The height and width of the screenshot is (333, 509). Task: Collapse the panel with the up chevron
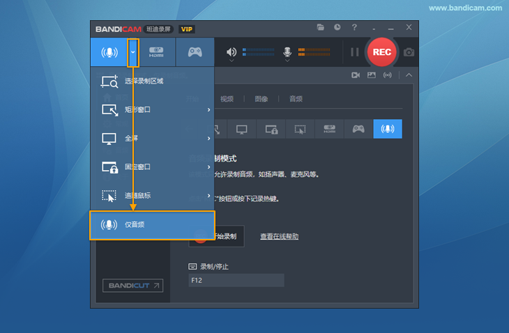409,75
